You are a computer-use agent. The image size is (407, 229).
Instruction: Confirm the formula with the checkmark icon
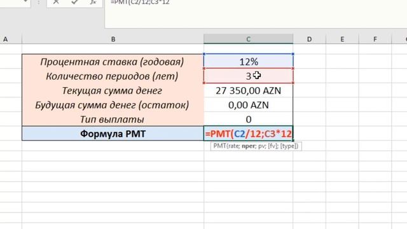pos(74,2)
